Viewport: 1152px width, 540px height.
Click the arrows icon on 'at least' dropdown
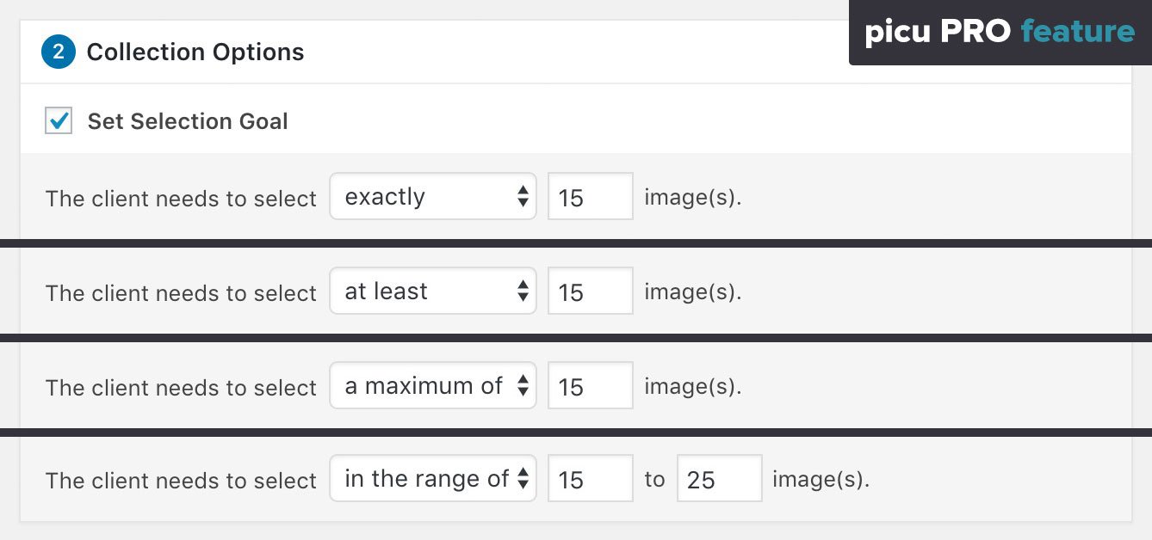tap(523, 291)
